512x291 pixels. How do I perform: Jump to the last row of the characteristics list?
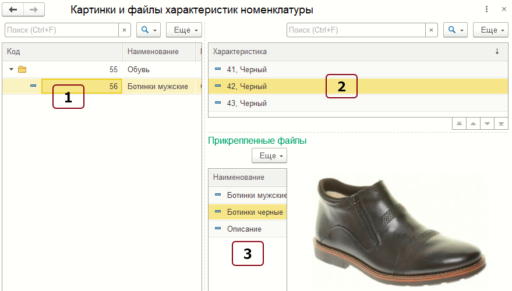click(x=500, y=124)
